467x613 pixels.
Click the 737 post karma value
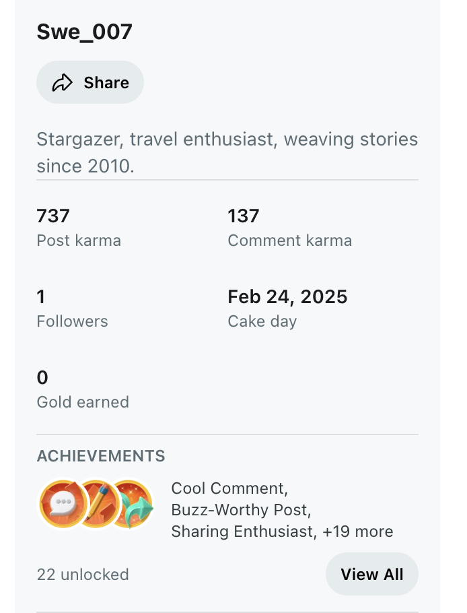point(53,216)
